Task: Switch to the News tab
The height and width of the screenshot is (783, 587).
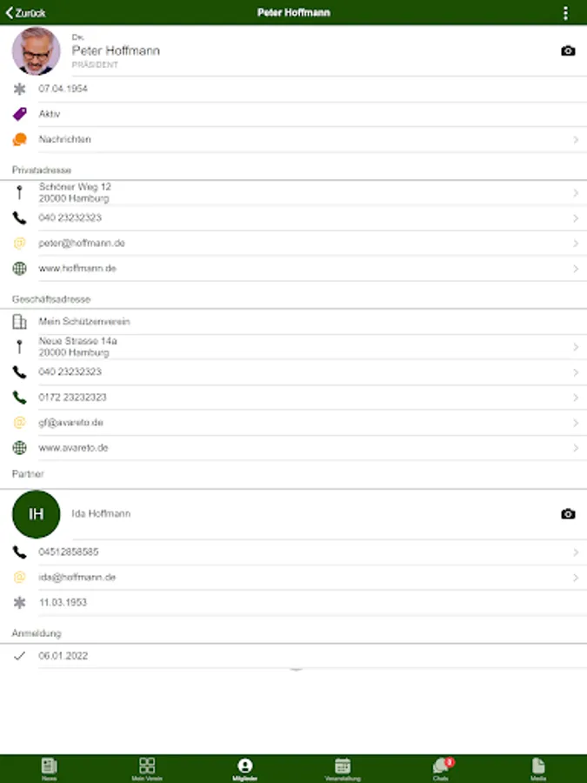Action: point(49,768)
